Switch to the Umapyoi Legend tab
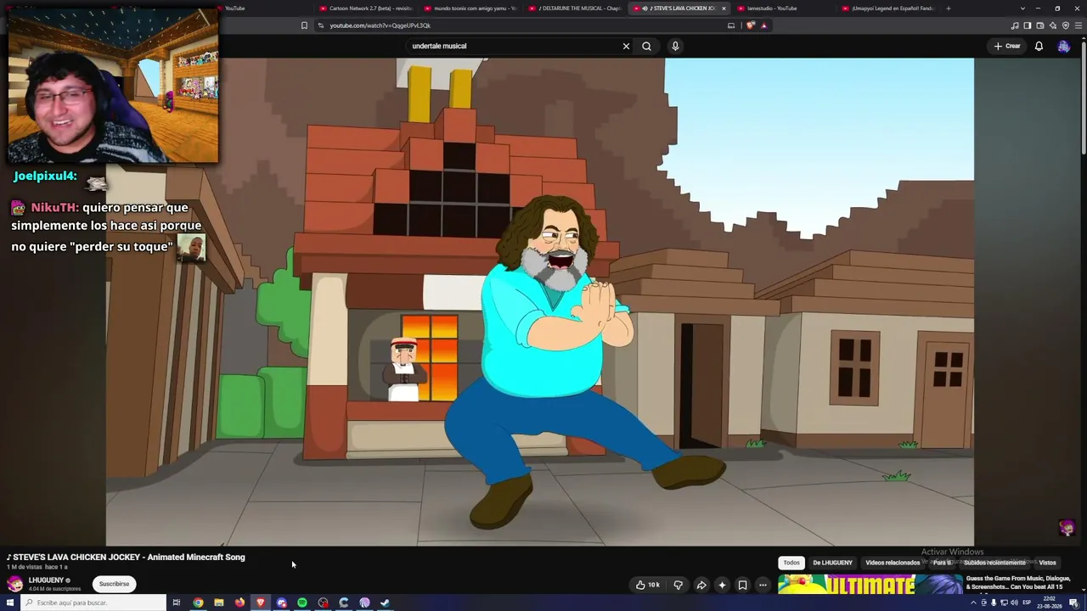 click(889, 8)
